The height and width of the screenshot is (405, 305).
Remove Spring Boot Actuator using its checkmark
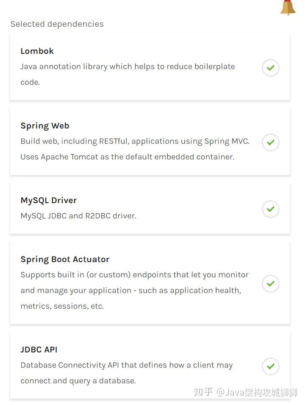click(x=270, y=284)
